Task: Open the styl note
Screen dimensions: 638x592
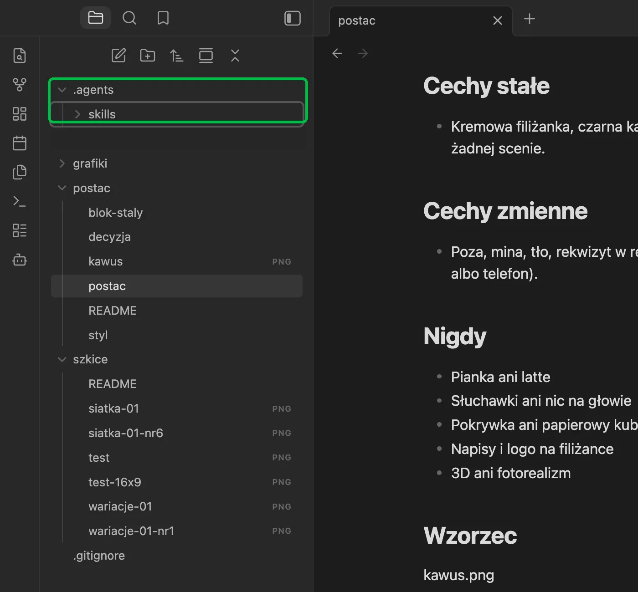Action: [176, 335]
